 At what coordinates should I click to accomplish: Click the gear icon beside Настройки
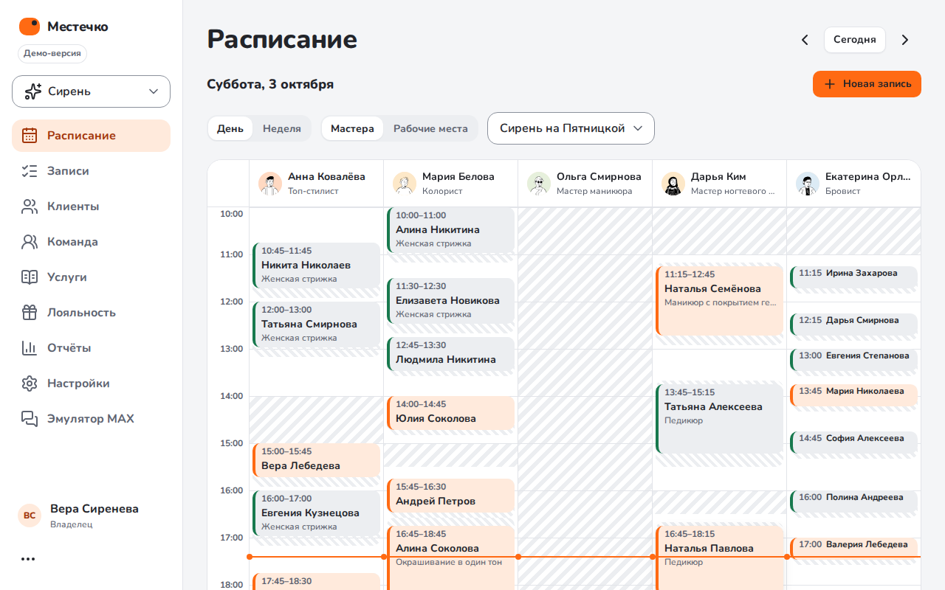tap(30, 383)
